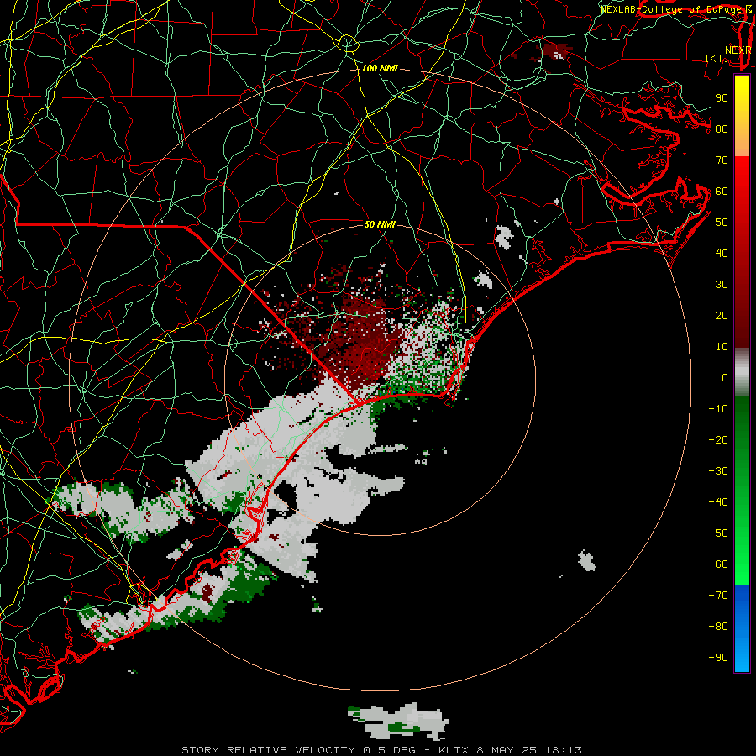Pick the gray zero-velocity color bar segment
Image resolution: width=756 pixels, height=756 pixels.
[x=742, y=372]
